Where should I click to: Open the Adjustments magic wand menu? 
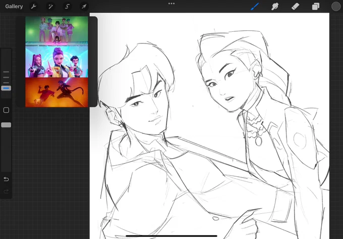(50, 7)
